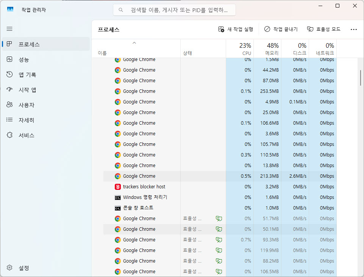The height and width of the screenshot is (277, 364).
Task: Open the 시작 앱 page
Action: click(x=46, y=90)
